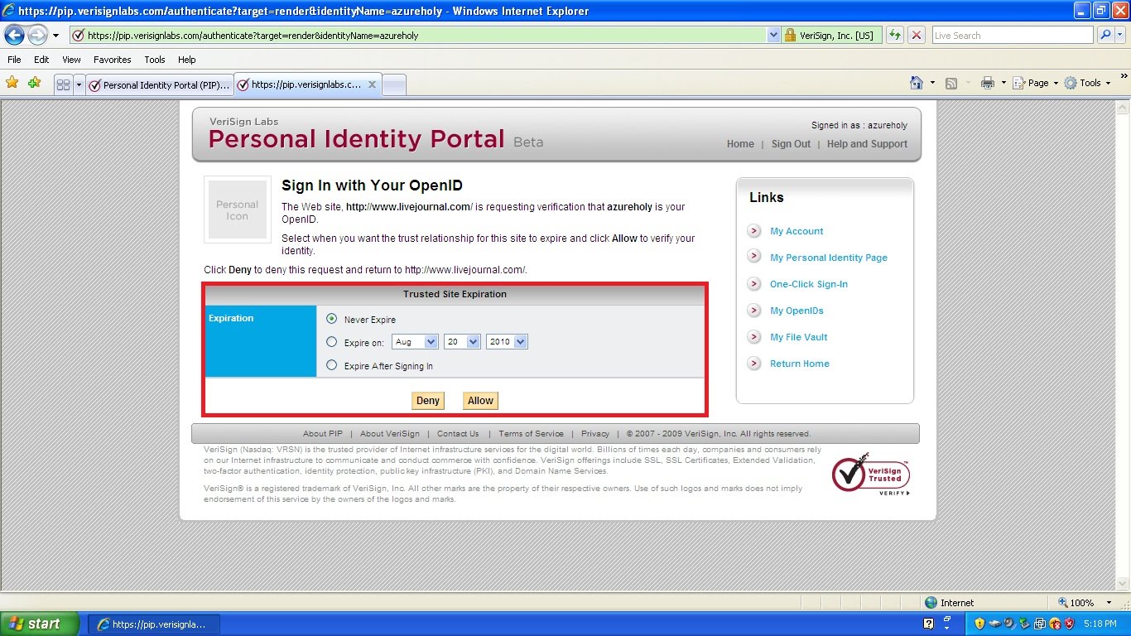Click the Windows Start button
Viewport: 1131px width, 636px height.
(40, 624)
